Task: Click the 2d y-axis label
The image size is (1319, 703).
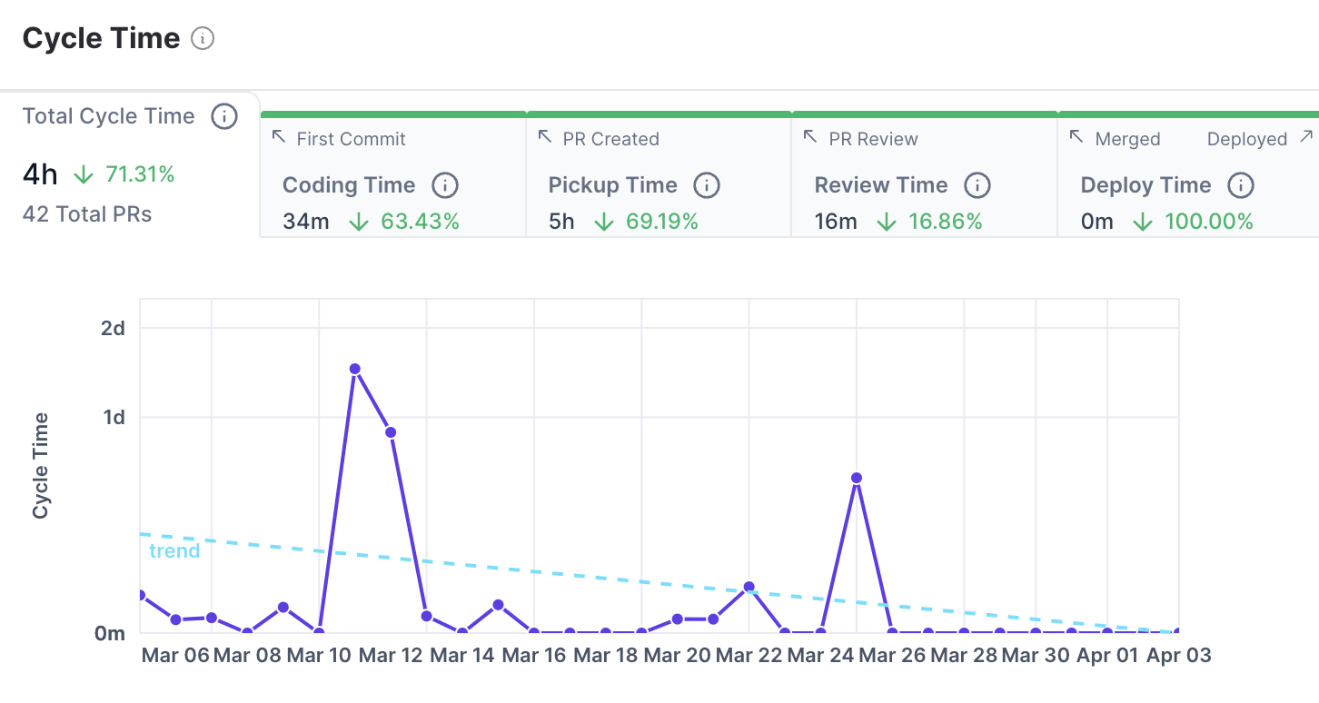Action: (114, 328)
